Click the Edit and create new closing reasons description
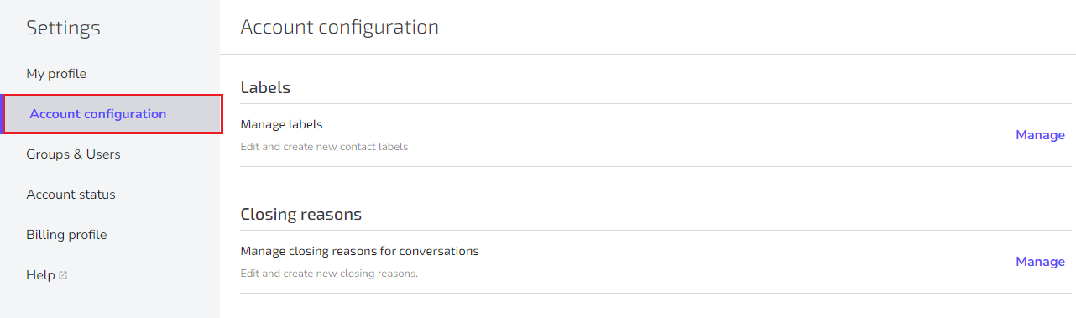The height and width of the screenshot is (318, 1076). 329,274
